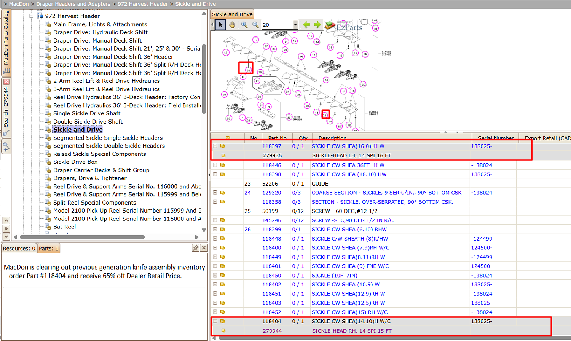
Task: Click the zoom in magnifier icon
Action: click(244, 25)
